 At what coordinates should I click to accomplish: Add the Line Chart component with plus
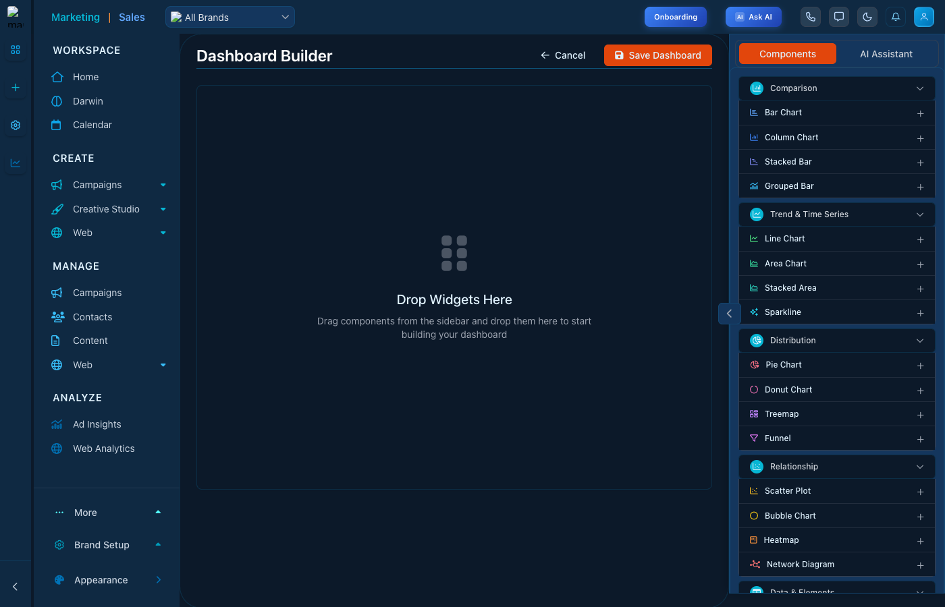pyautogui.click(x=920, y=239)
